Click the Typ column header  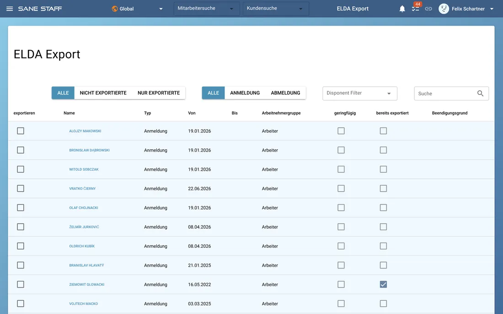click(x=147, y=113)
